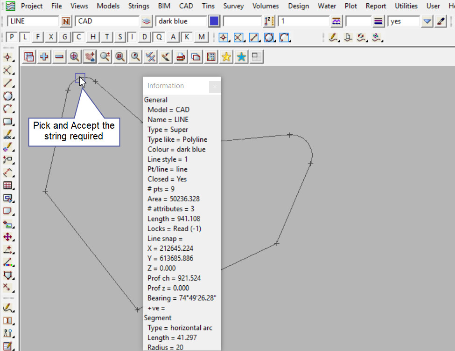Click the yellow star favorites icon
The image size is (455, 351).
pyautogui.click(x=226, y=57)
